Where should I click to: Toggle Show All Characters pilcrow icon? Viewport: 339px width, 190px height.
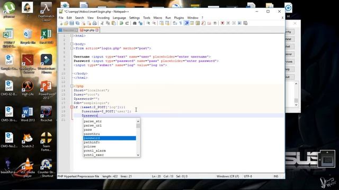click(181, 23)
